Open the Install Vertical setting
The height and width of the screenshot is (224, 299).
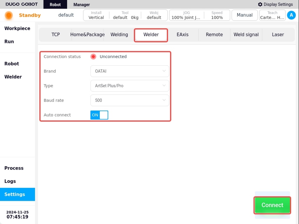pyautogui.click(x=96, y=15)
